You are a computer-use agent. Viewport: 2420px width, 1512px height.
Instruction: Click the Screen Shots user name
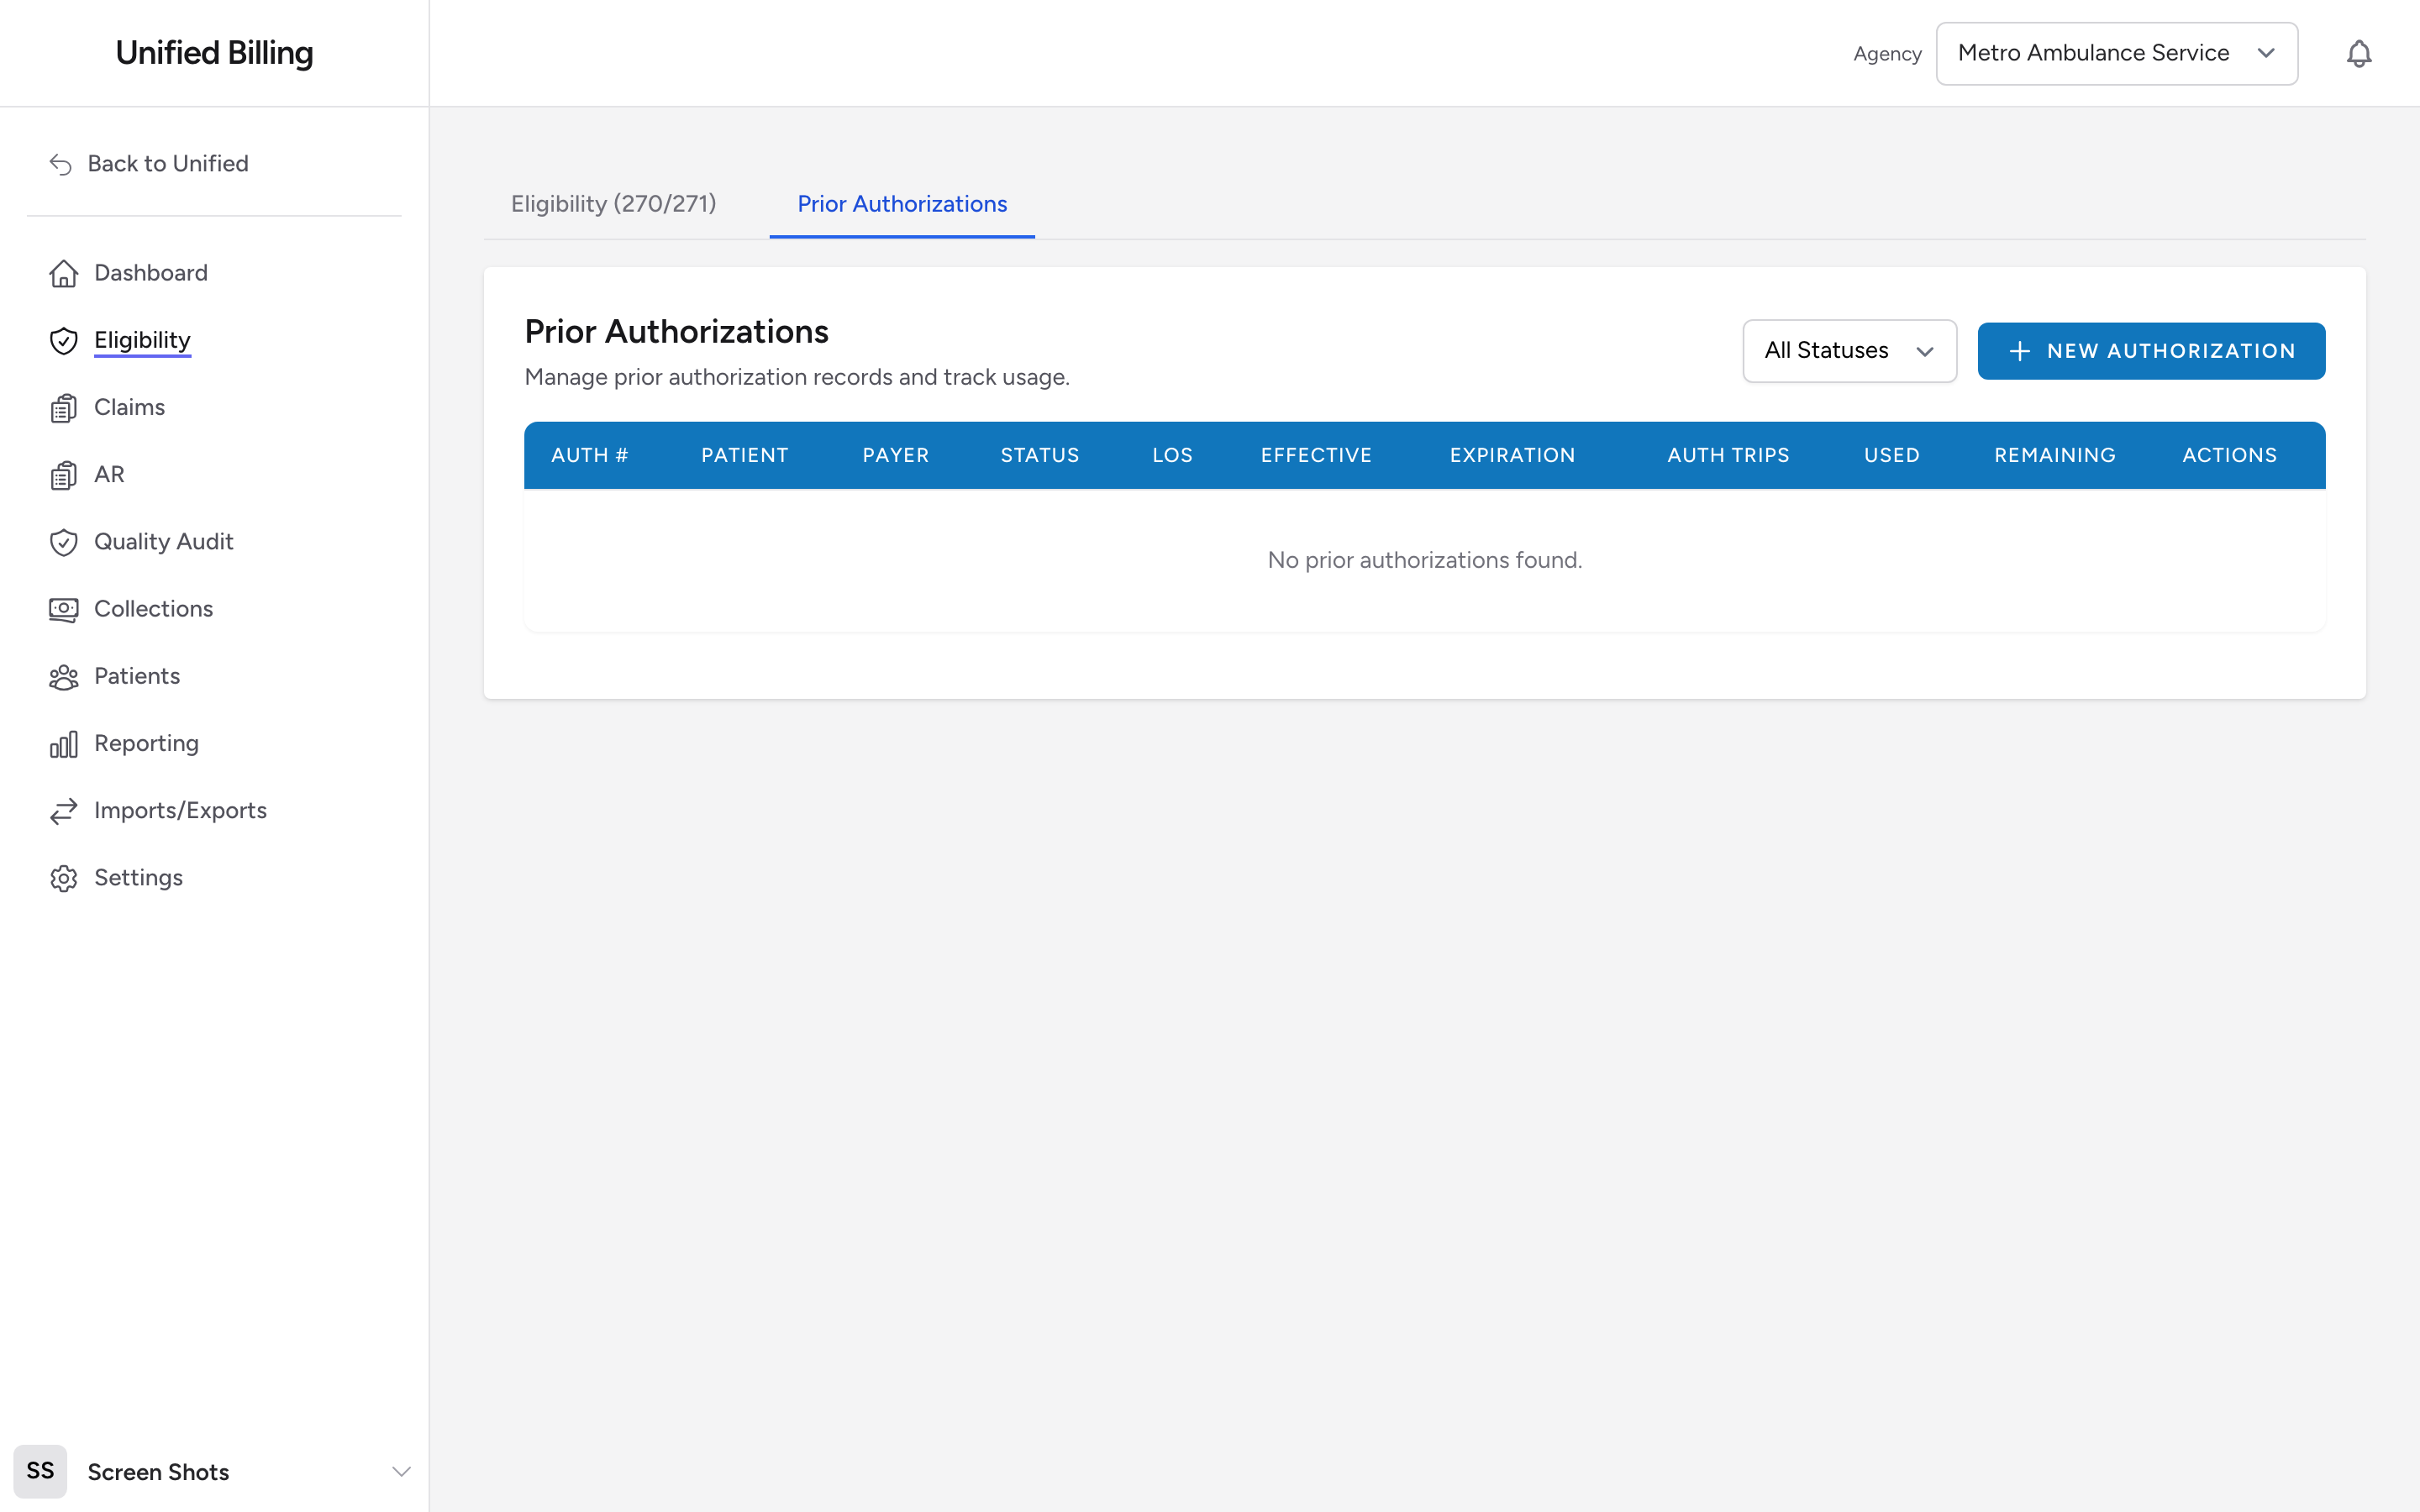point(158,1472)
